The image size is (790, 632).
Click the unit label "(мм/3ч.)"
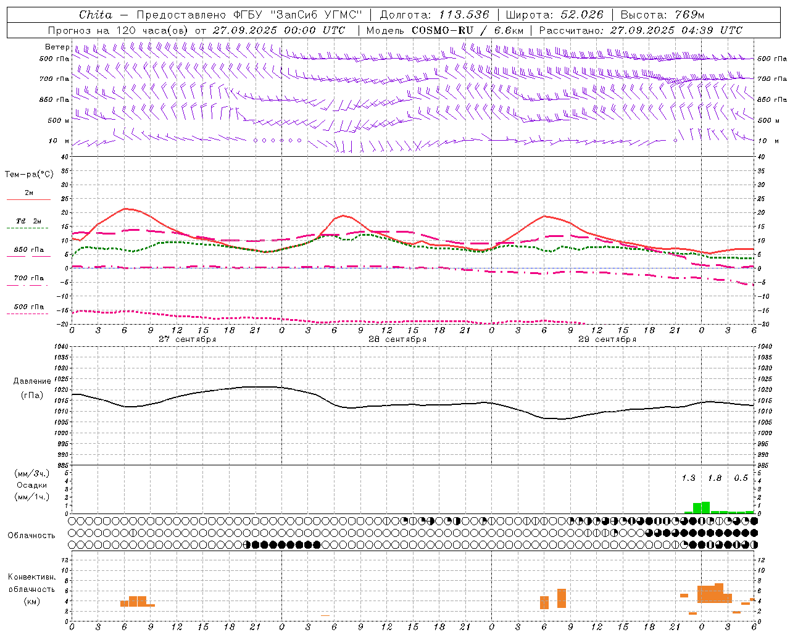click(x=31, y=473)
